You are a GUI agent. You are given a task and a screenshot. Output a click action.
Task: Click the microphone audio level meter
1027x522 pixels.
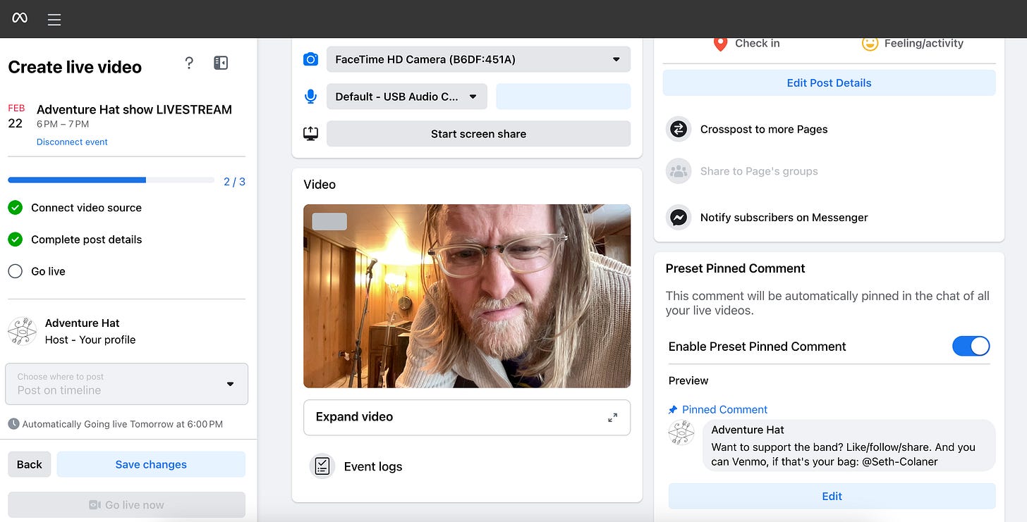coord(563,97)
